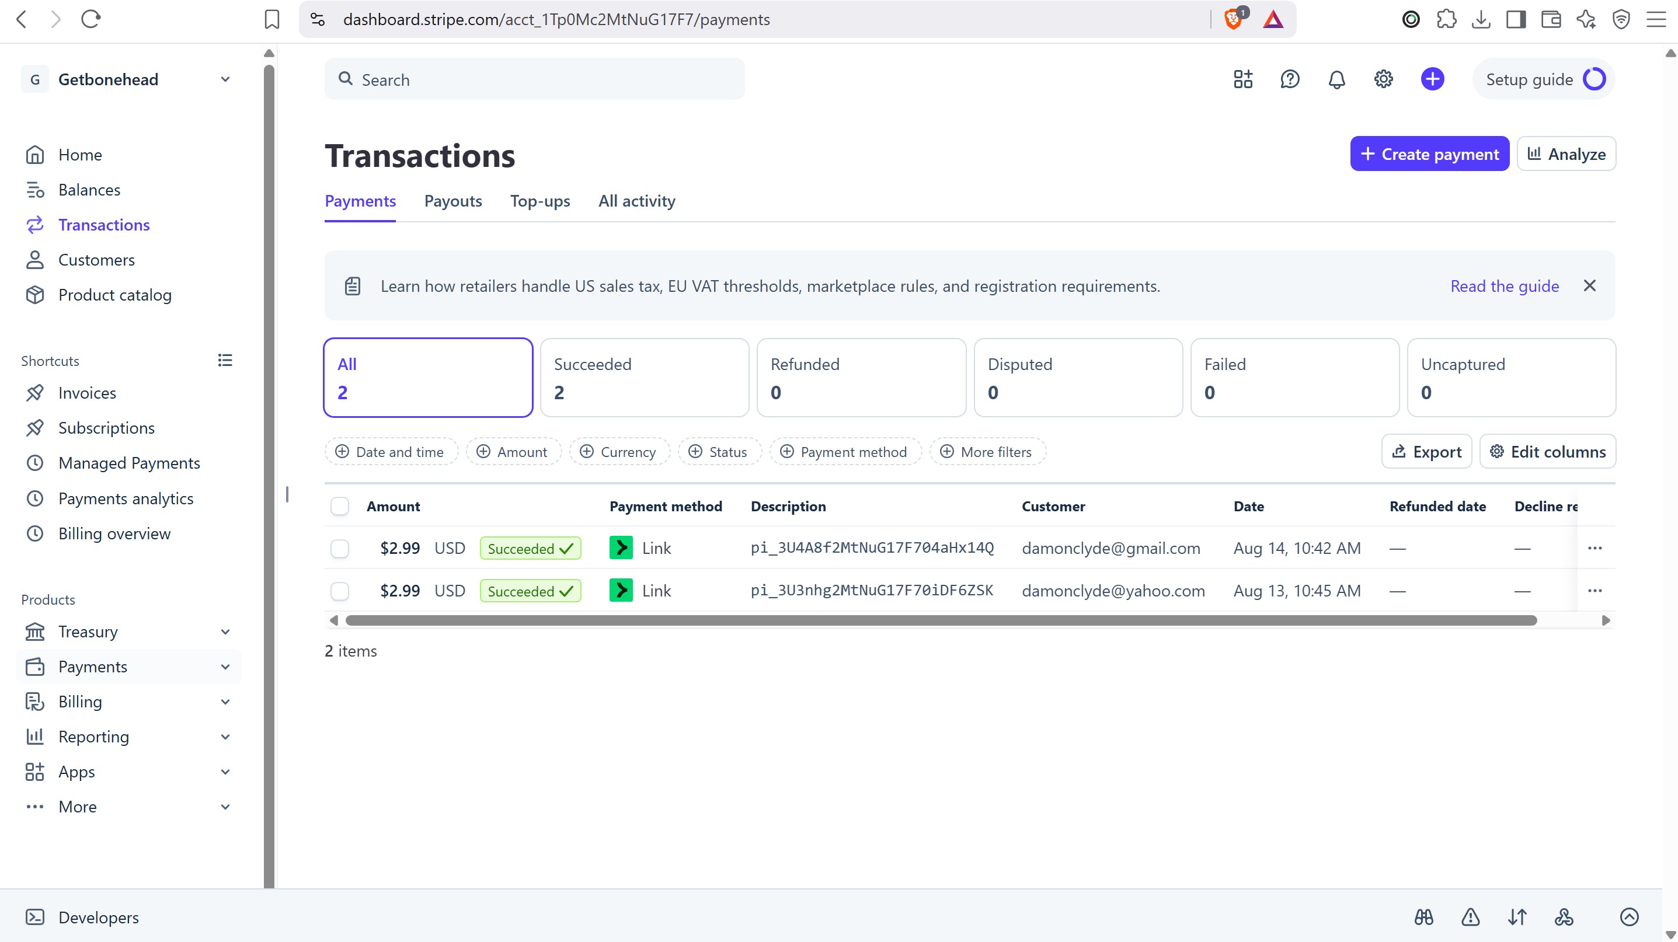Open the apps grid icon in header

1243,79
